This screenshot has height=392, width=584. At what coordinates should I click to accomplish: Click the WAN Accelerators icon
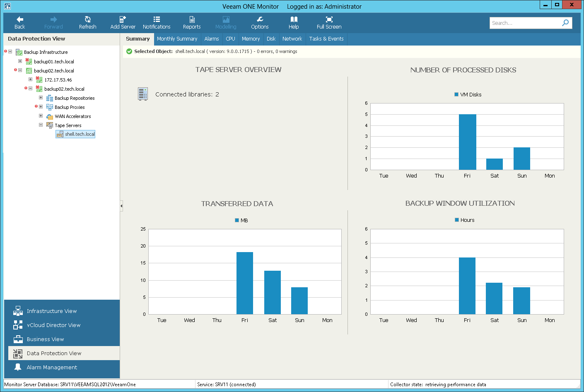(x=50, y=116)
